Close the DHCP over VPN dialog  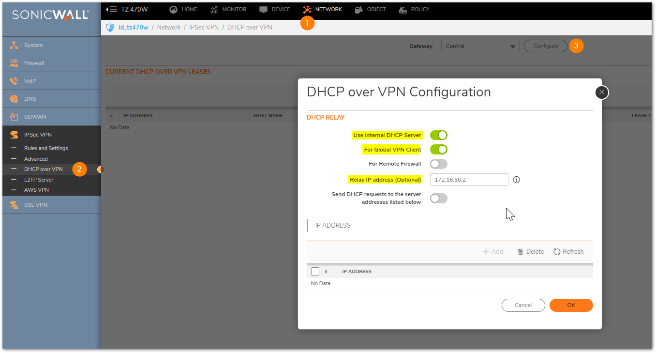[602, 92]
